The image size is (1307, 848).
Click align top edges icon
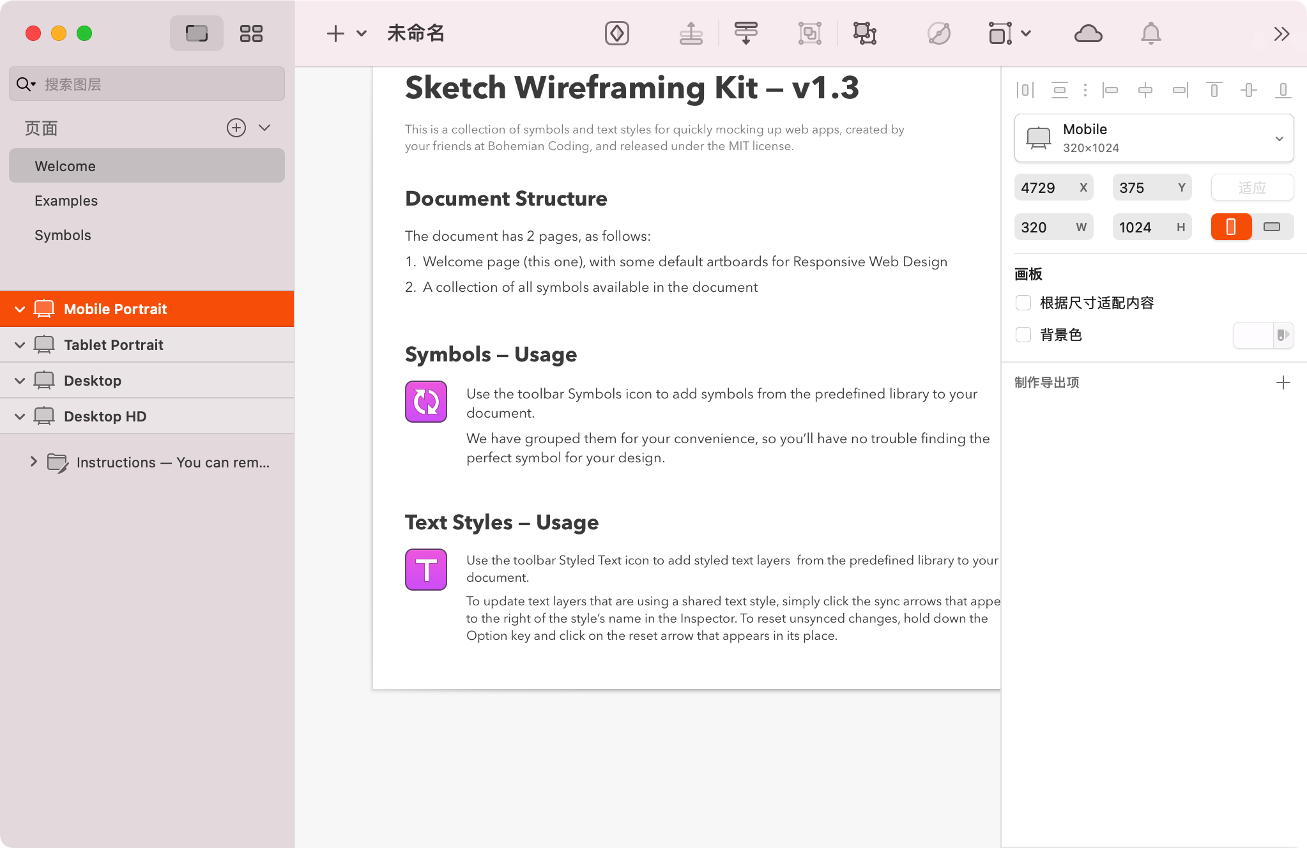pyautogui.click(x=1214, y=90)
